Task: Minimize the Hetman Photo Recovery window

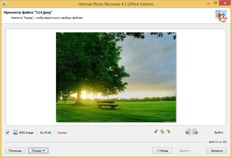Action: [x=208, y=3]
